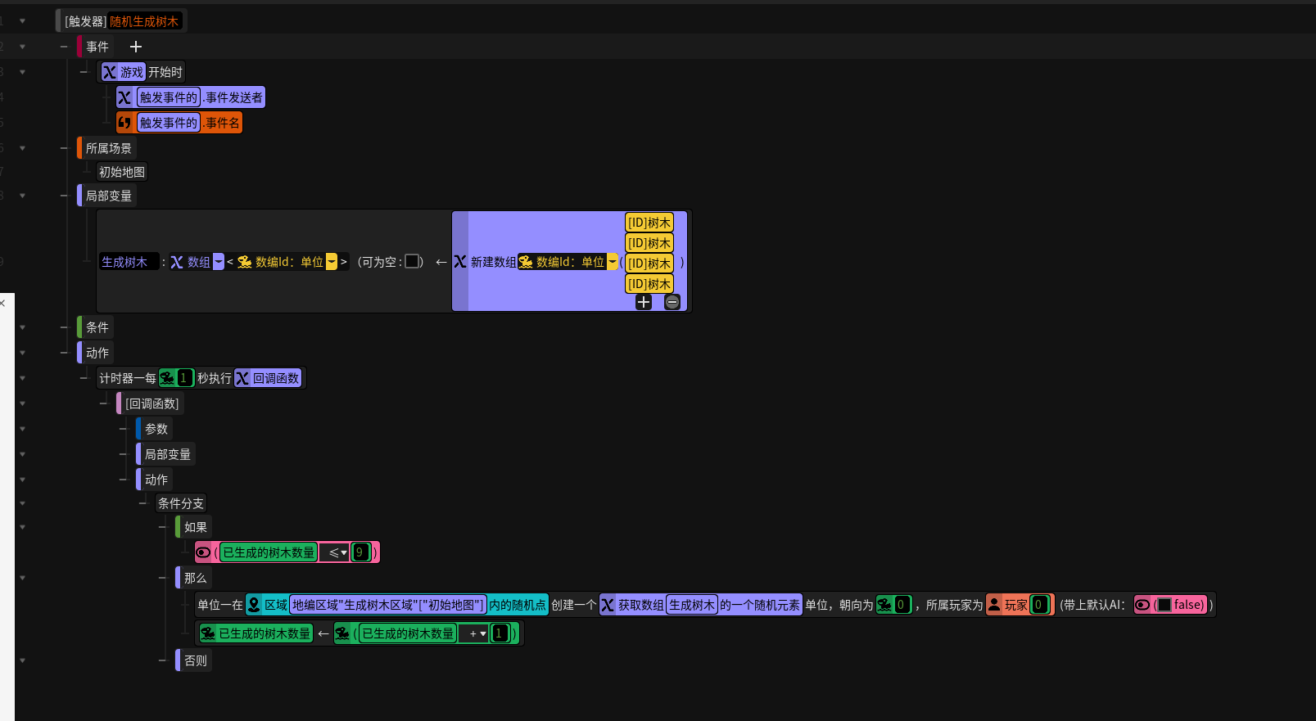Screen dimensions: 1316x721
Task: Collapse the 局部变量 section
Action: (x=64, y=196)
